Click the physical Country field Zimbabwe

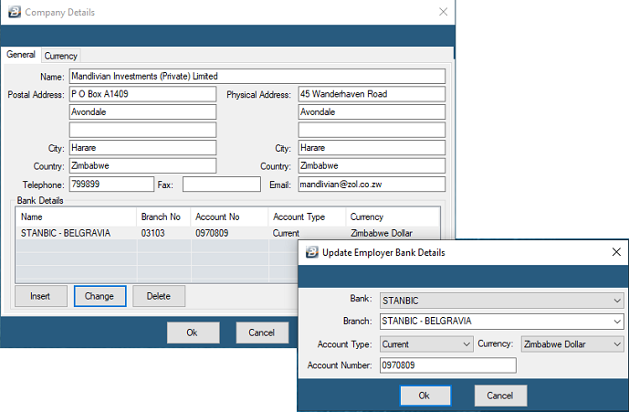(372, 166)
